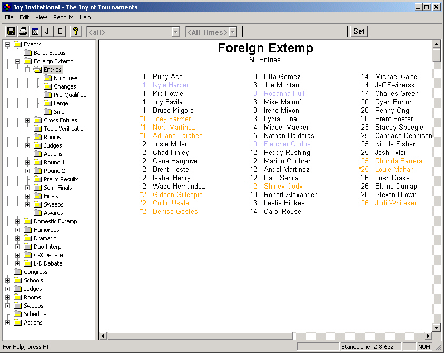Viewport: 444px width, 353px height.
Task: Open context help with the question mark icon
Action: (75, 31)
